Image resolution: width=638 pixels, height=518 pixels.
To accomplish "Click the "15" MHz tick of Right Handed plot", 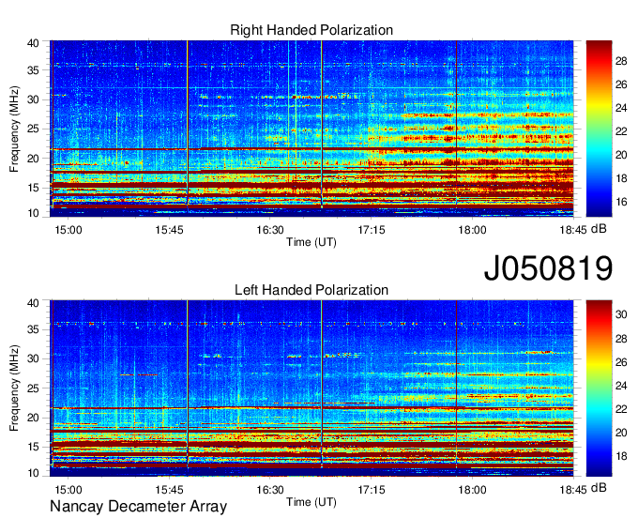I will 33,188.
